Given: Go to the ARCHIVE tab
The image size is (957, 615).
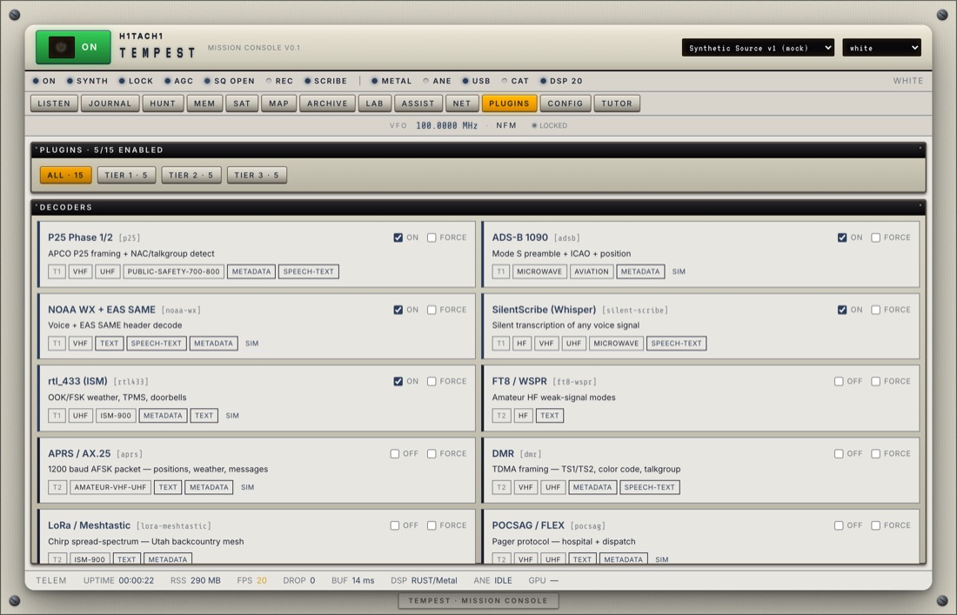Looking at the screenshot, I should tap(327, 104).
